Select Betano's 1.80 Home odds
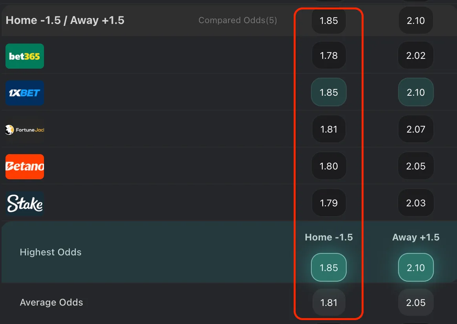The height and width of the screenshot is (324, 457). point(329,166)
